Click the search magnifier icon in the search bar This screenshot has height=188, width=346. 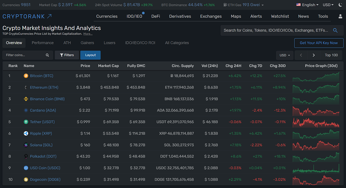[x=335, y=30]
